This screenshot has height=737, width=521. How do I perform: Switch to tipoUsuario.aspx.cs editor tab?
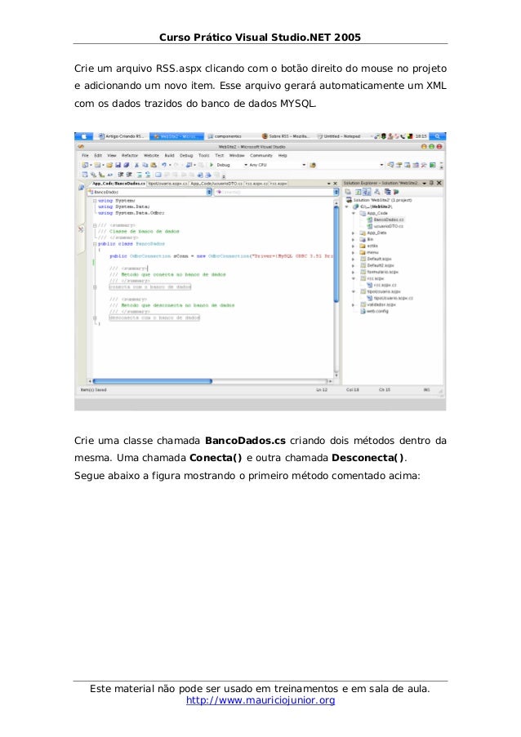(x=168, y=184)
